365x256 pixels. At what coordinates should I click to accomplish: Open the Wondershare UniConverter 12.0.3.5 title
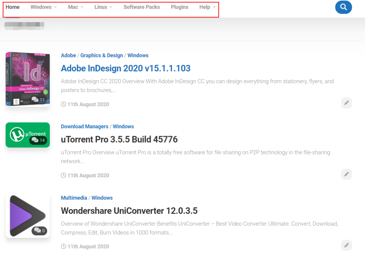tap(129, 211)
